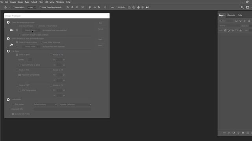
Task: Select the Move tool in options bar
Action: pos(6,7)
